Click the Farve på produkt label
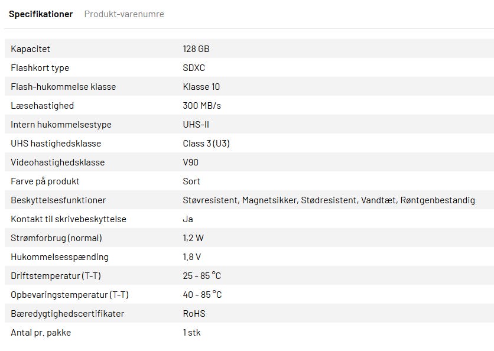Image resolution: width=494 pixels, height=351 pixels. [x=45, y=181]
